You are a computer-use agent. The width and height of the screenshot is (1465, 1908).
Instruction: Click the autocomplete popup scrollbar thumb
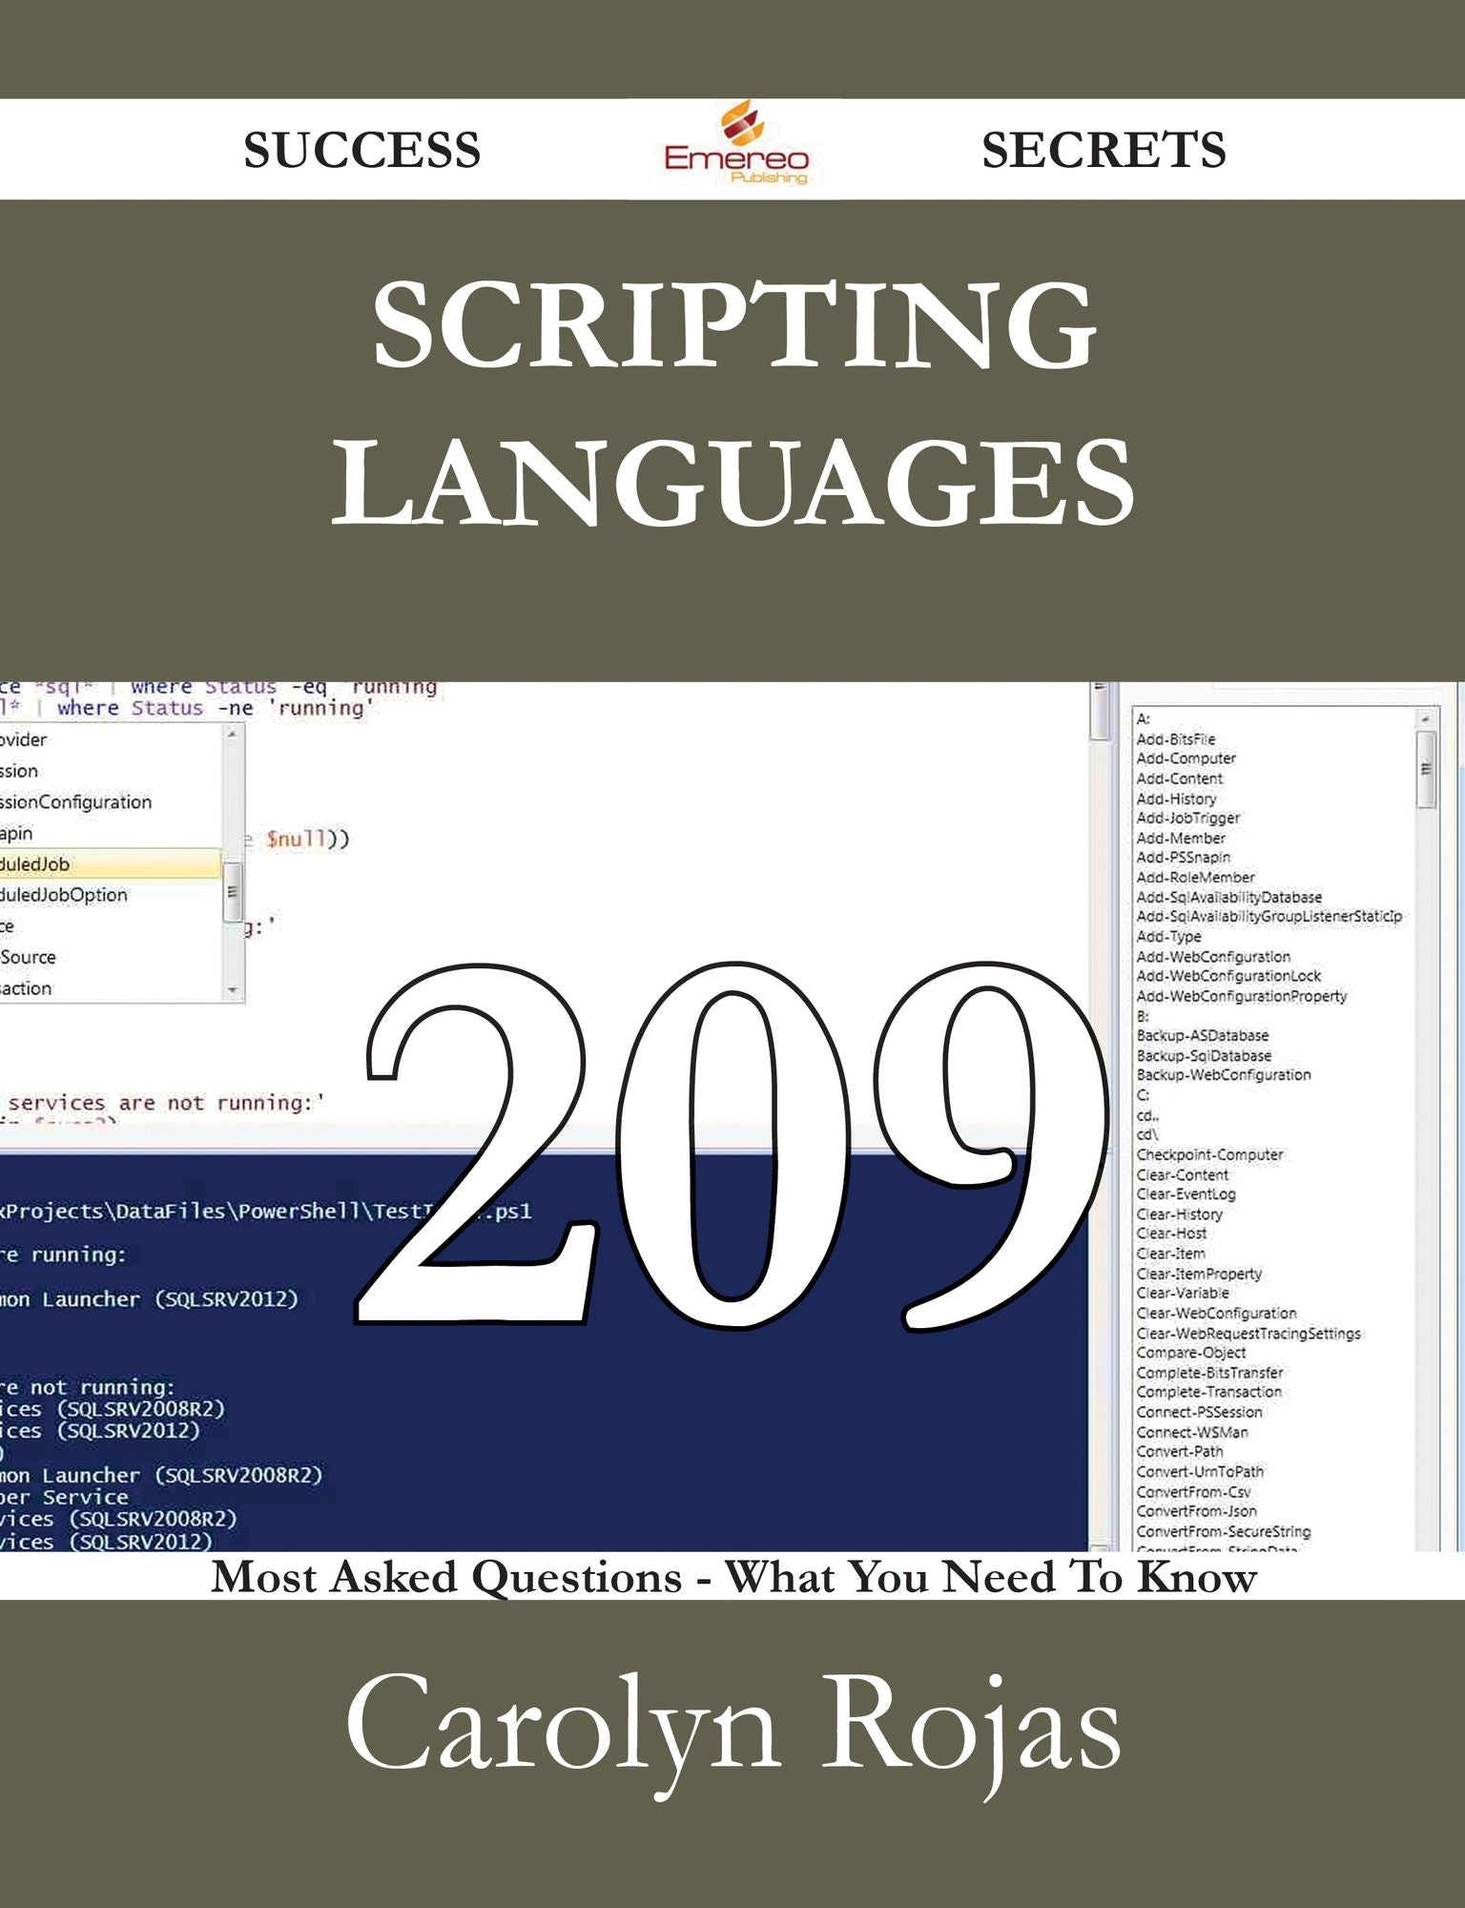click(x=233, y=892)
